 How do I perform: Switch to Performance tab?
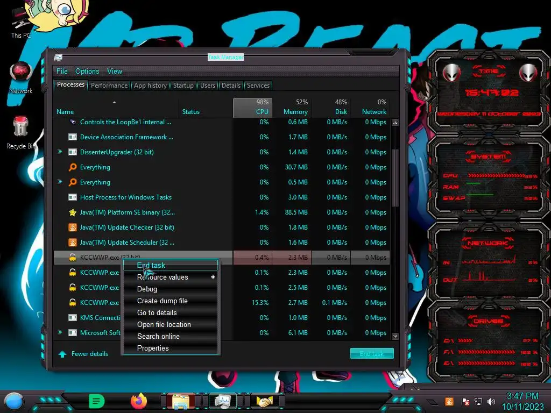[x=109, y=86]
